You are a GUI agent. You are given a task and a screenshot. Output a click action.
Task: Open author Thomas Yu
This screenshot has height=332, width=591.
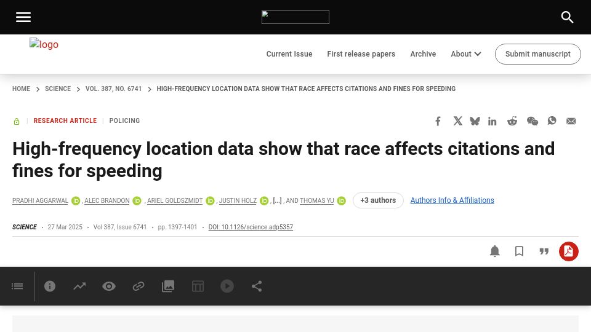pyautogui.click(x=317, y=200)
